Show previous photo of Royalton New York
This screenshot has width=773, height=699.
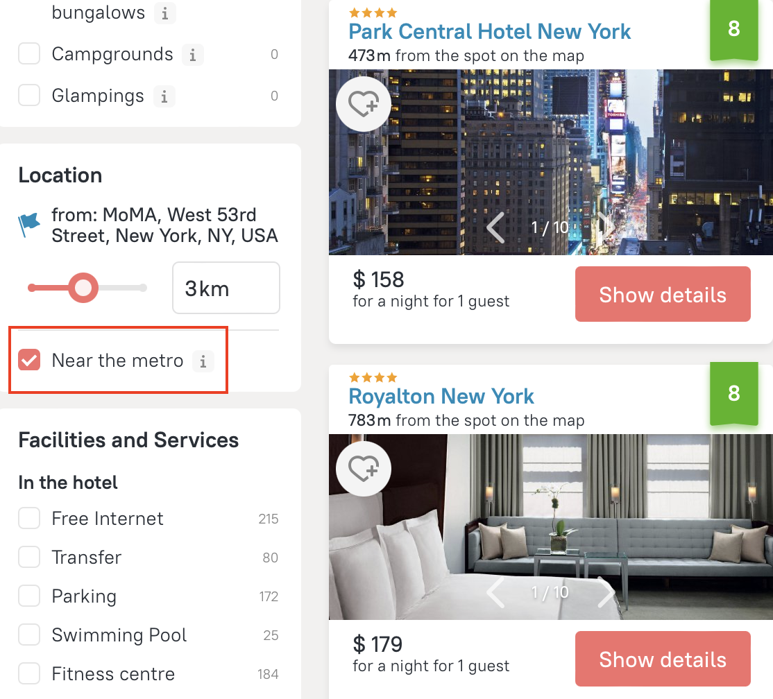pyautogui.click(x=495, y=592)
